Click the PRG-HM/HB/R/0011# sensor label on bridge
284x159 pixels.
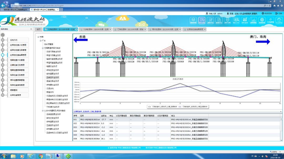[x=248, y=53]
